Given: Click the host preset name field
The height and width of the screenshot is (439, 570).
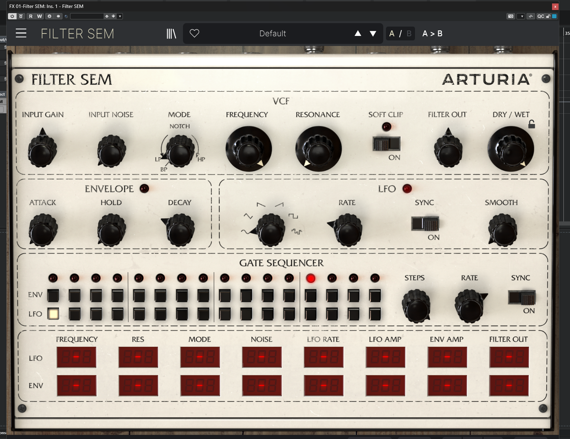Looking at the screenshot, I should click(87, 16).
